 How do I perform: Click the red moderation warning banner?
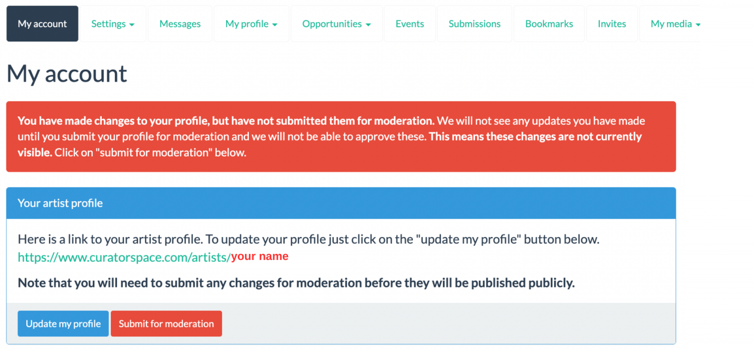tap(341, 137)
